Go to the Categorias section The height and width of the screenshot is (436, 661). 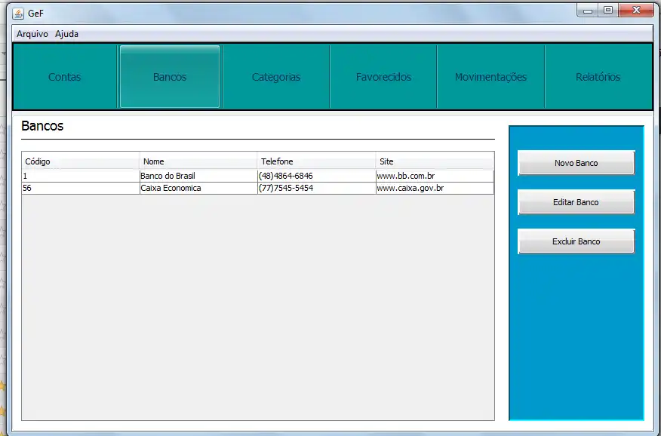pos(276,77)
